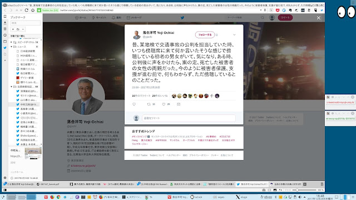This screenshot has width=356, height=200.
Task: Open the Downloads panel icon in sidebar
Action: click(5, 23)
